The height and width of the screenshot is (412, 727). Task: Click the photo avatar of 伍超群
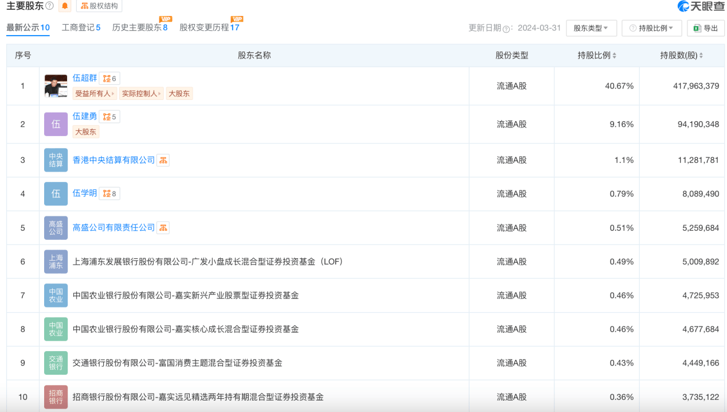56,86
